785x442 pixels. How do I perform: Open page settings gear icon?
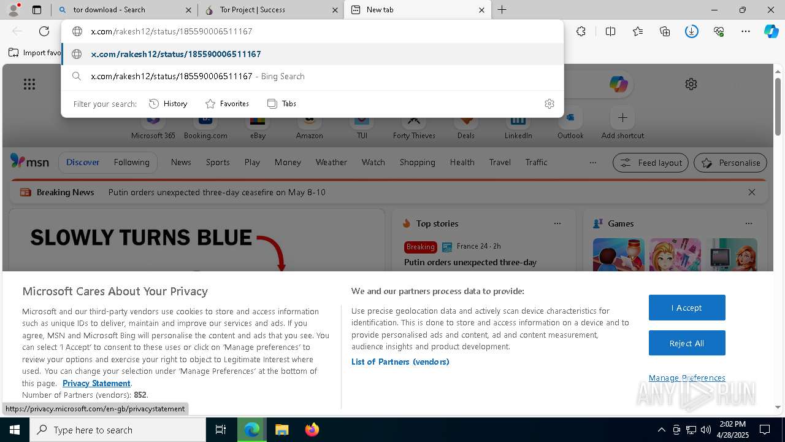[691, 84]
